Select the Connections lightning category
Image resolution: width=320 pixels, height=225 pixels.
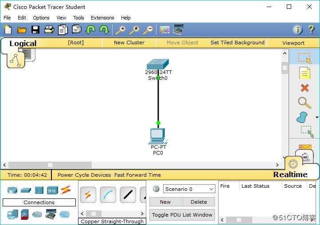click(x=66, y=190)
